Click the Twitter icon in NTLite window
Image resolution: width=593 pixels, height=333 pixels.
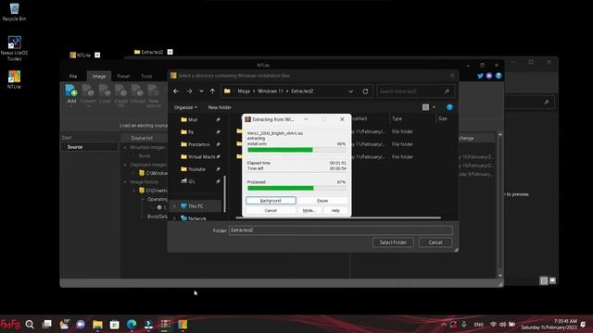coord(480,76)
